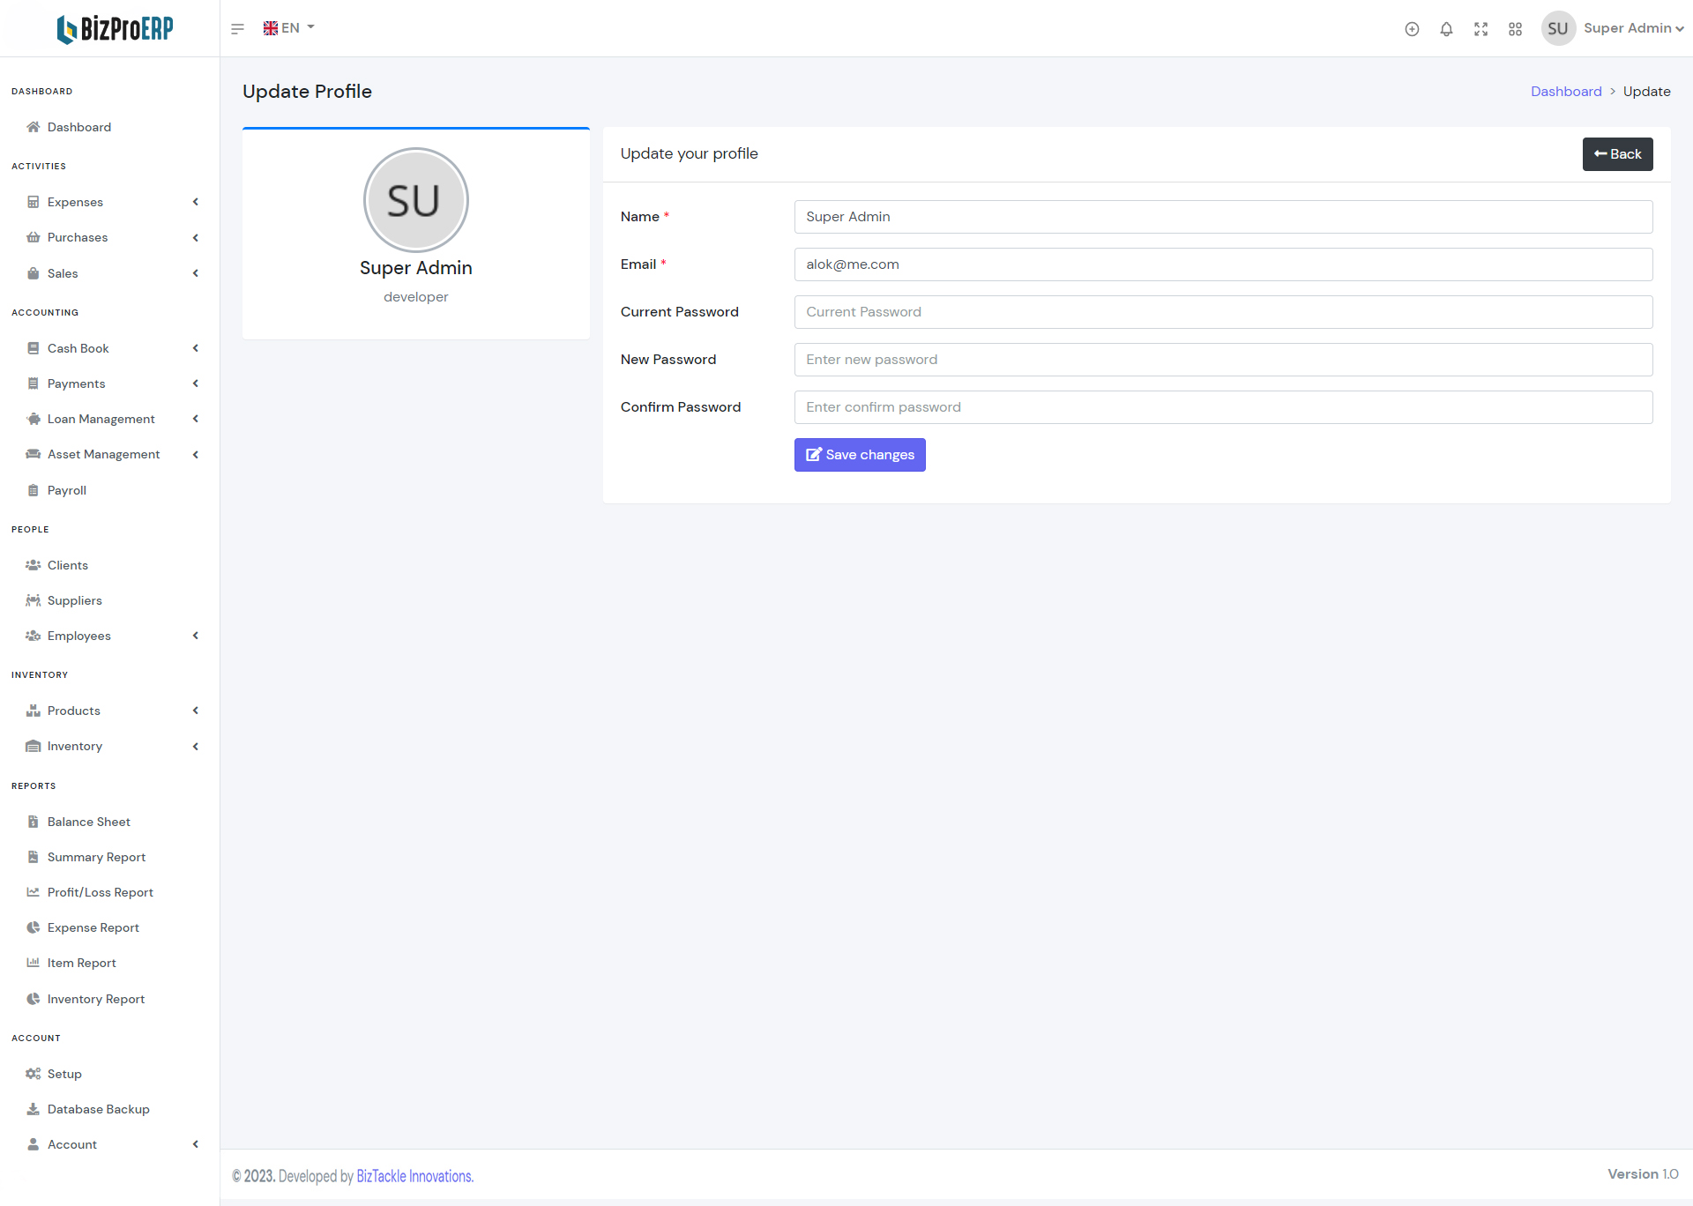Click the Save changes button
Image resolution: width=1693 pixels, height=1206 pixels.
click(x=859, y=455)
